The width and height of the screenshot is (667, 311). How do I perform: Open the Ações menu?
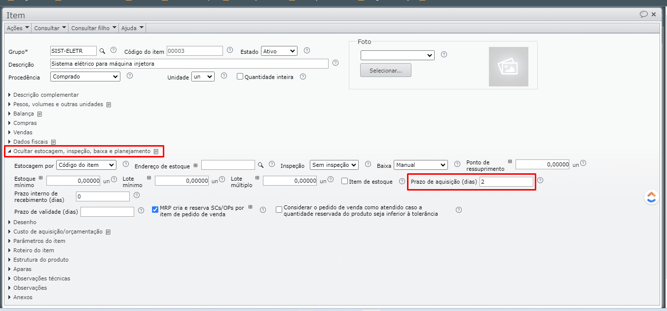[18, 28]
